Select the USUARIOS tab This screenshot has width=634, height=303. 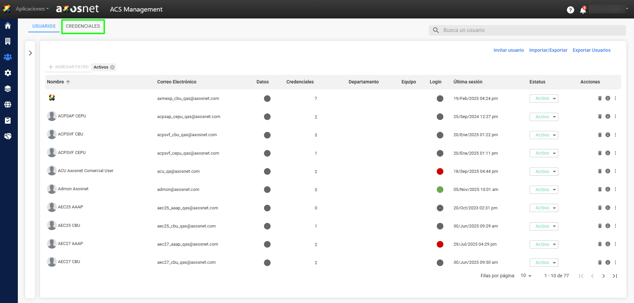coord(44,26)
